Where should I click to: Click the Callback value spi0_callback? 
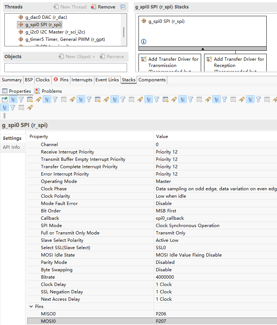pos(215,218)
